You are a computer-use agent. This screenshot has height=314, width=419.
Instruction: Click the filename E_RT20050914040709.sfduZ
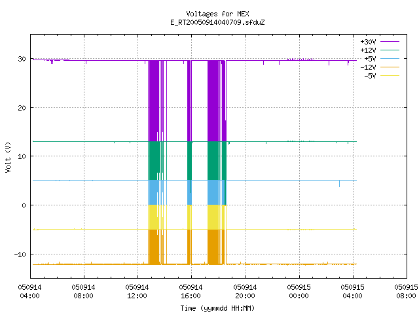click(217, 22)
